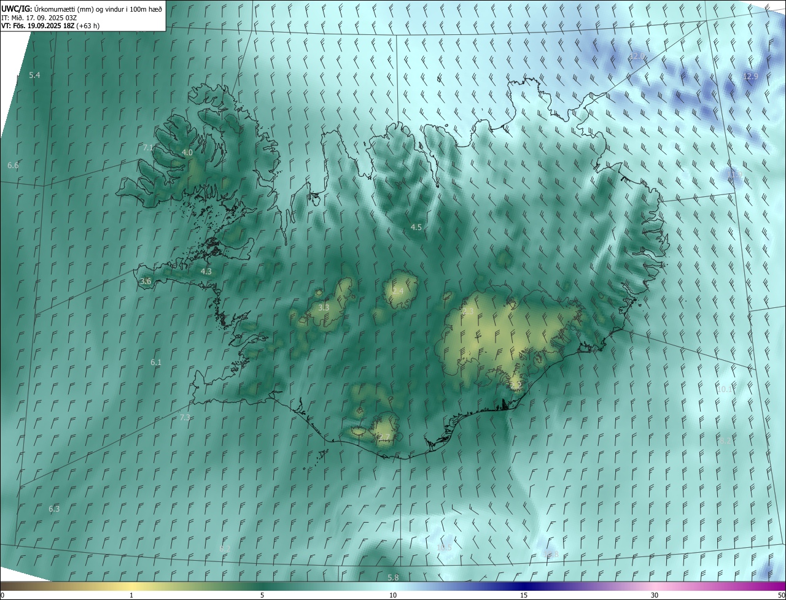Click the 10.8 value label on the map
Viewport: 786px width, 600px height.
[551, 555]
